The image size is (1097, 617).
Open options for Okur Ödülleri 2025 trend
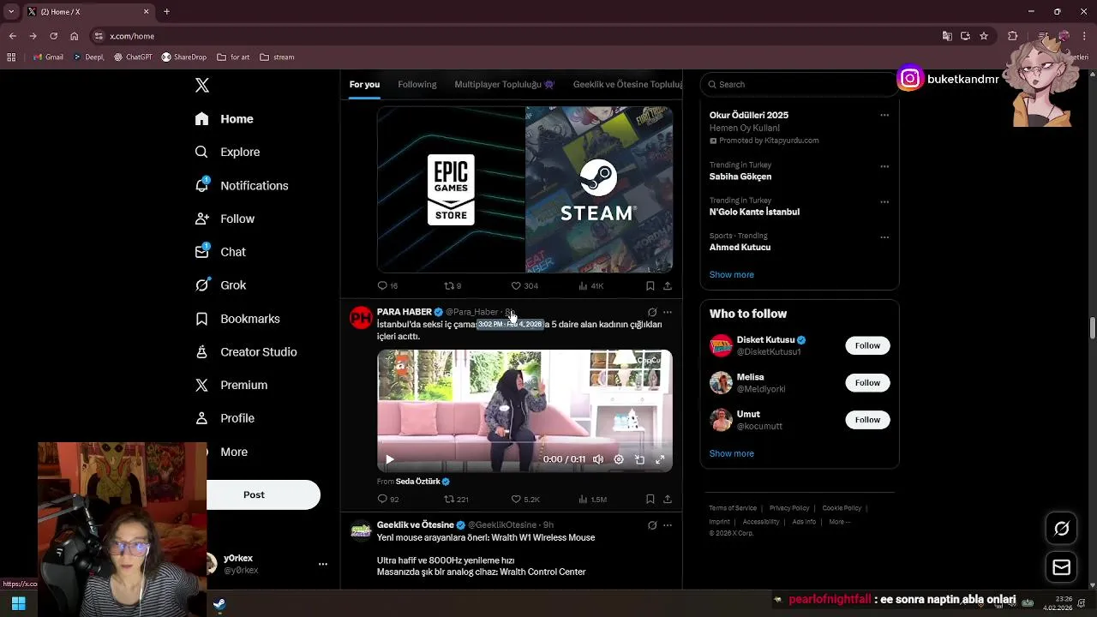(x=884, y=115)
